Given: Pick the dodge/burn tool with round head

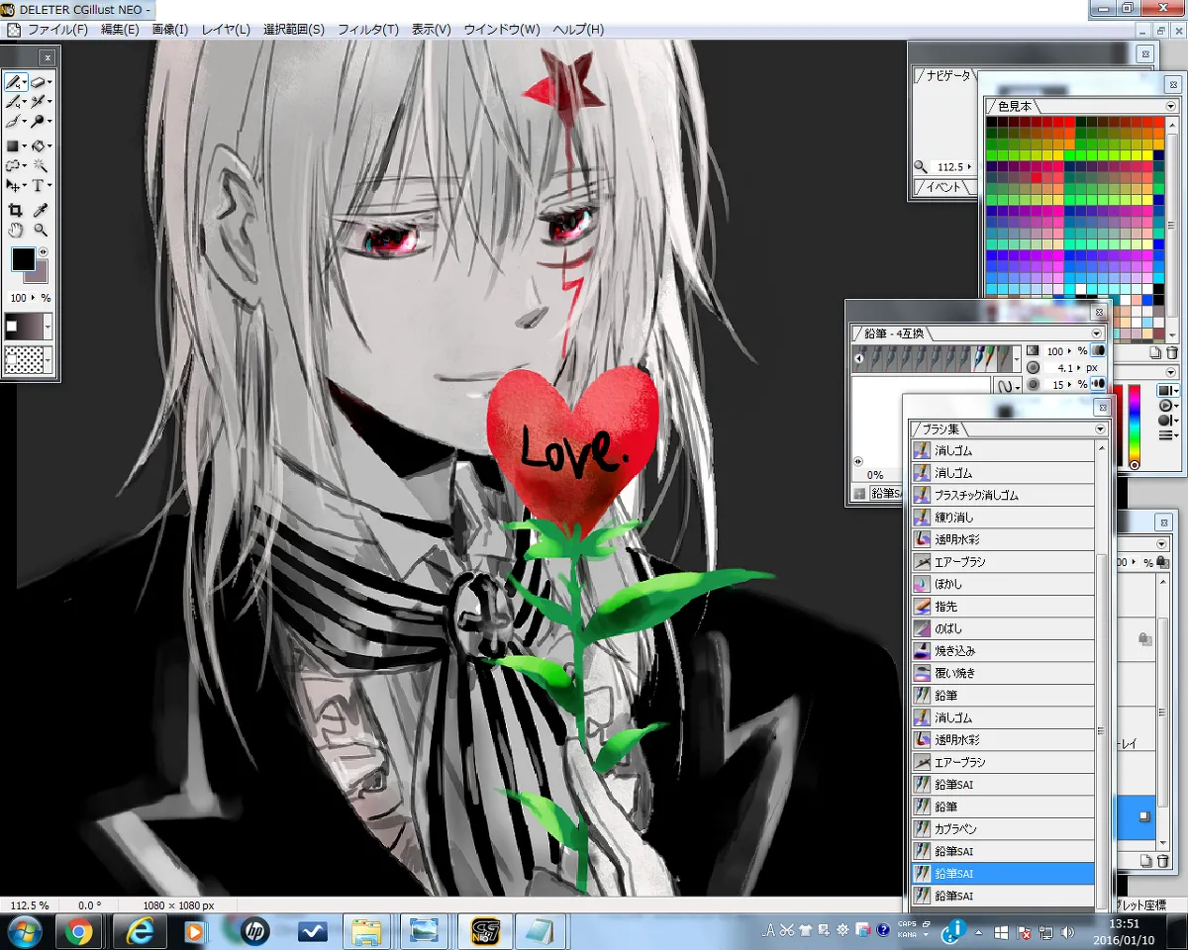Looking at the screenshot, I should point(39,122).
